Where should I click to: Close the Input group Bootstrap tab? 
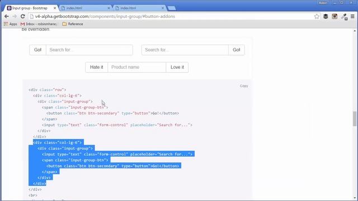point(55,8)
